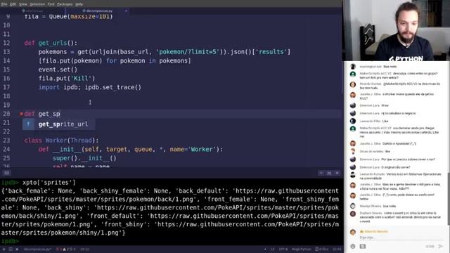Open Ricardo Dantas chat avatar

tap(353, 84)
